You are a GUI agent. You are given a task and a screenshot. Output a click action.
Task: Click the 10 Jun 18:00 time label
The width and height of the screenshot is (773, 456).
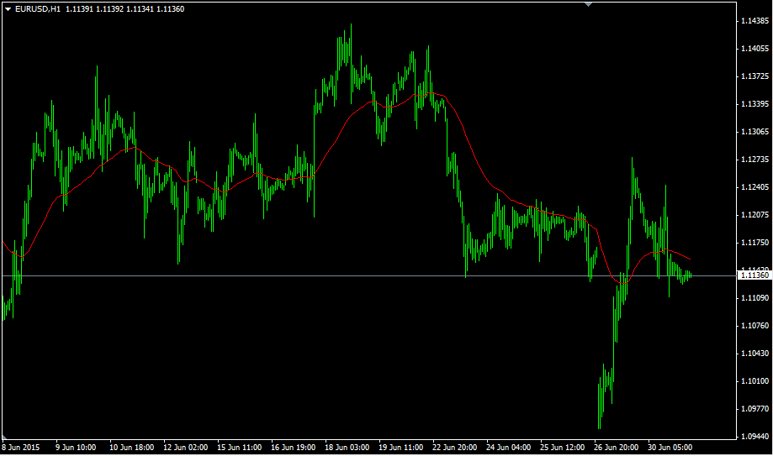[131, 448]
